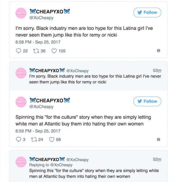The width and height of the screenshot is (175, 182).
Task: Click the 52m timestamp link
Action: pyautogui.click(x=157, y=160)
